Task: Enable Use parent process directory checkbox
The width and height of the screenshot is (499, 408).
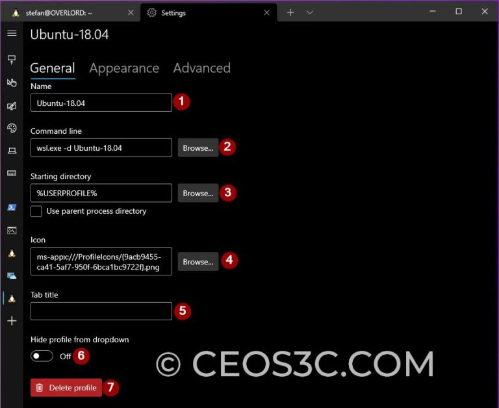Action: (x=36, y=211)
